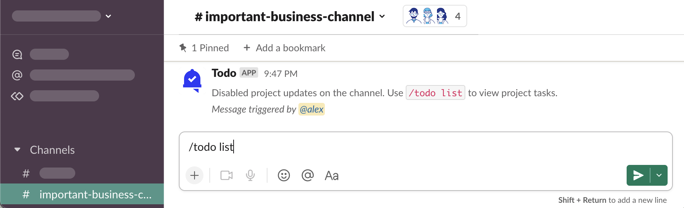Click the video clip camera icon
684x208 pixels.
(x=227, y=175)
